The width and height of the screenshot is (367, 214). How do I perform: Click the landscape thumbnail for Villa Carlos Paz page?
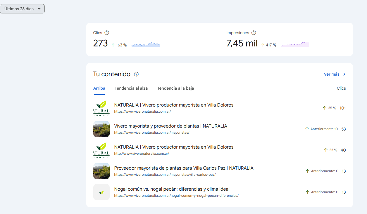101,171
